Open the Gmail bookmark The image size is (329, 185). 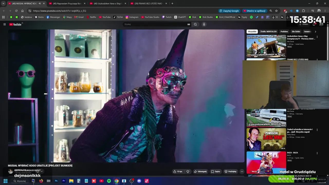79,17
